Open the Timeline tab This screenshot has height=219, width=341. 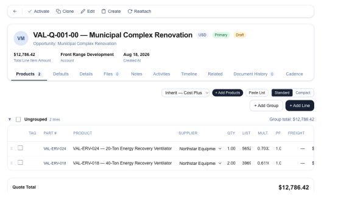(189, 74)
